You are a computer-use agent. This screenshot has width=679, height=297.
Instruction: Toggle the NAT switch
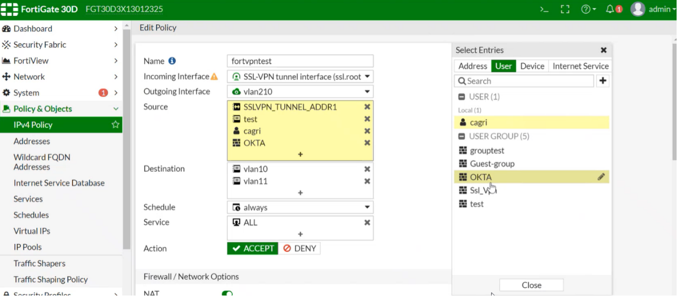227,294
